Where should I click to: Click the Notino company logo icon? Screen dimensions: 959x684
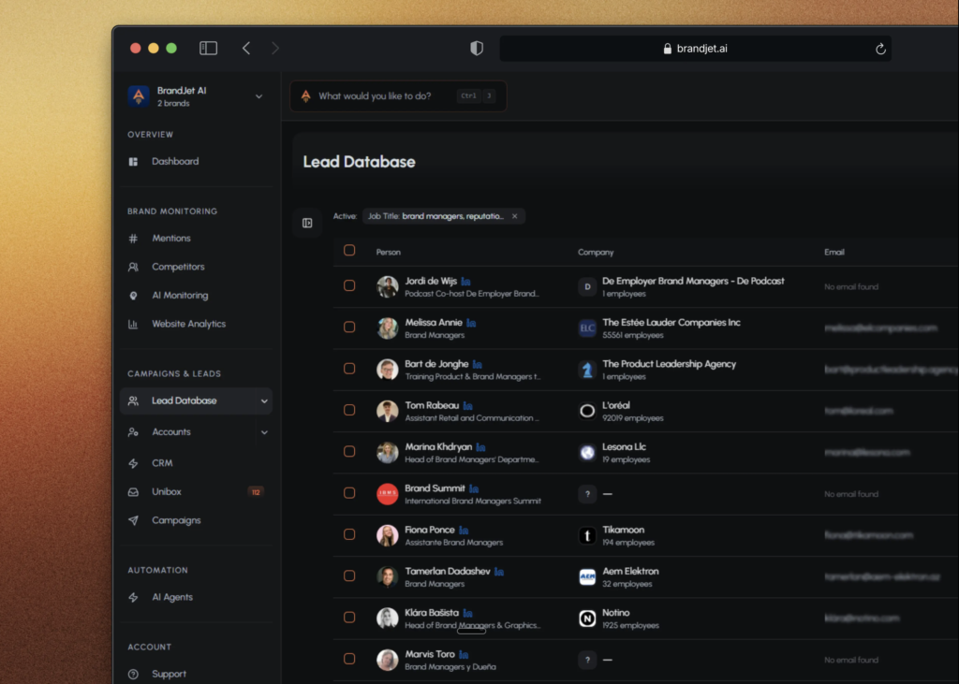pos(587,618)
